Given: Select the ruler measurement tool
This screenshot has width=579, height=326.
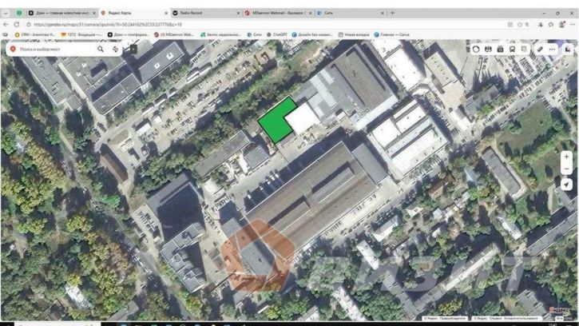Looking at the screenshot, I should pyautogui.click(x=540, y=49).
